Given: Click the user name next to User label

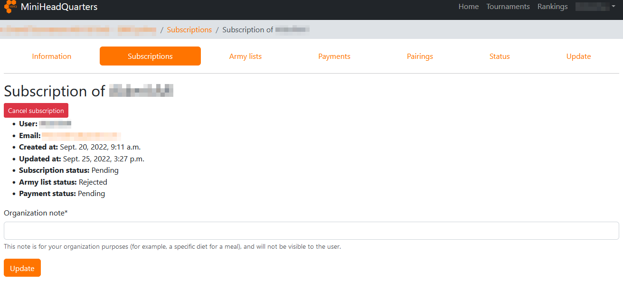Looking at the screenshot, I should point(55,124).
